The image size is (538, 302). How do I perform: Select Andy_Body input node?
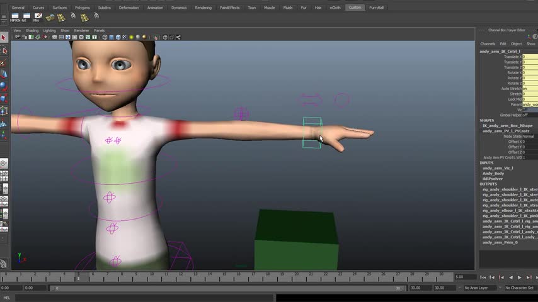(493, 174)
